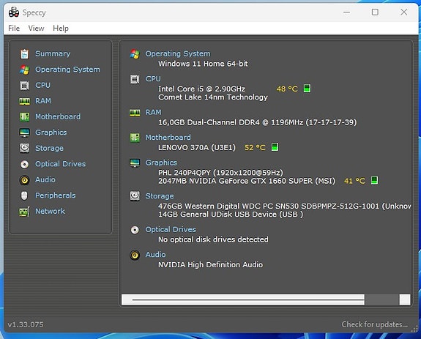Open the View menu

(x=37, y=28)
